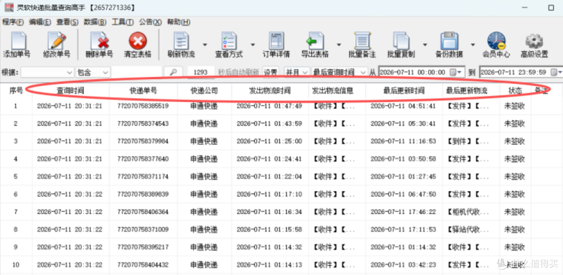The width and height of the screenshot is (563, 275).
Task: Open the 根据 field combo box
Action: [x=47, y=72]
